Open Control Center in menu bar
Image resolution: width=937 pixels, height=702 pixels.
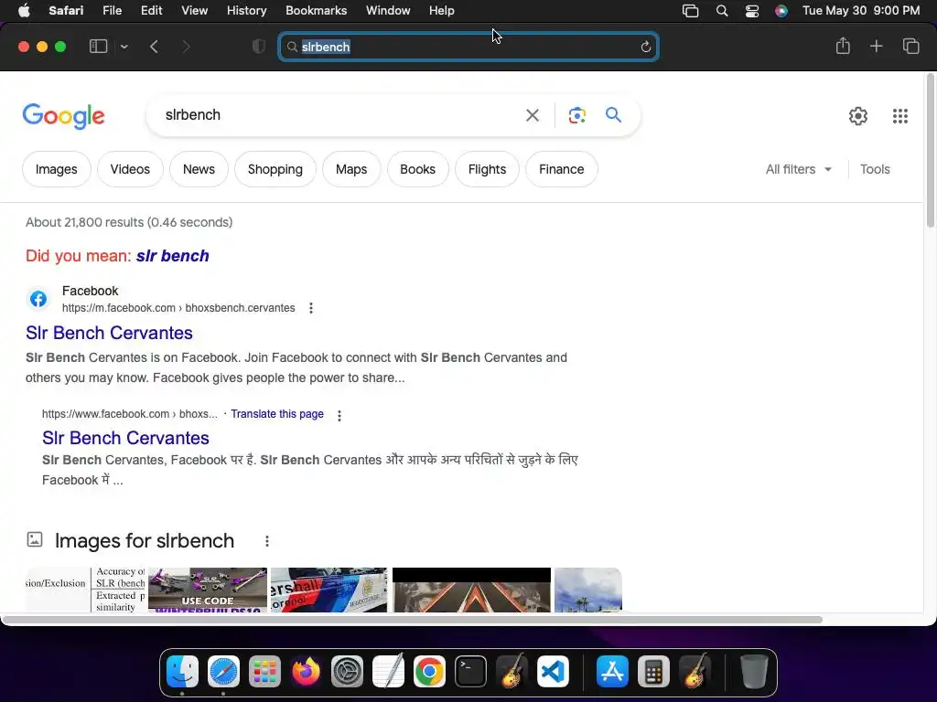tap(752, 11)
